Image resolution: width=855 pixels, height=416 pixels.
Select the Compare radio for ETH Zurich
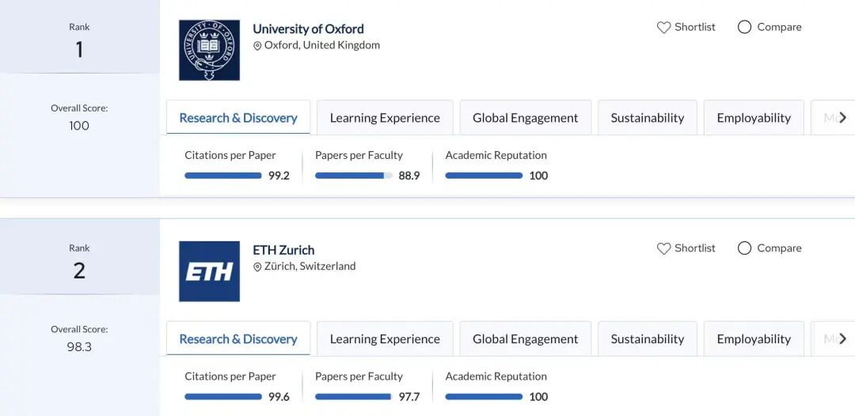pyautogui.click(x=744, y=249)
